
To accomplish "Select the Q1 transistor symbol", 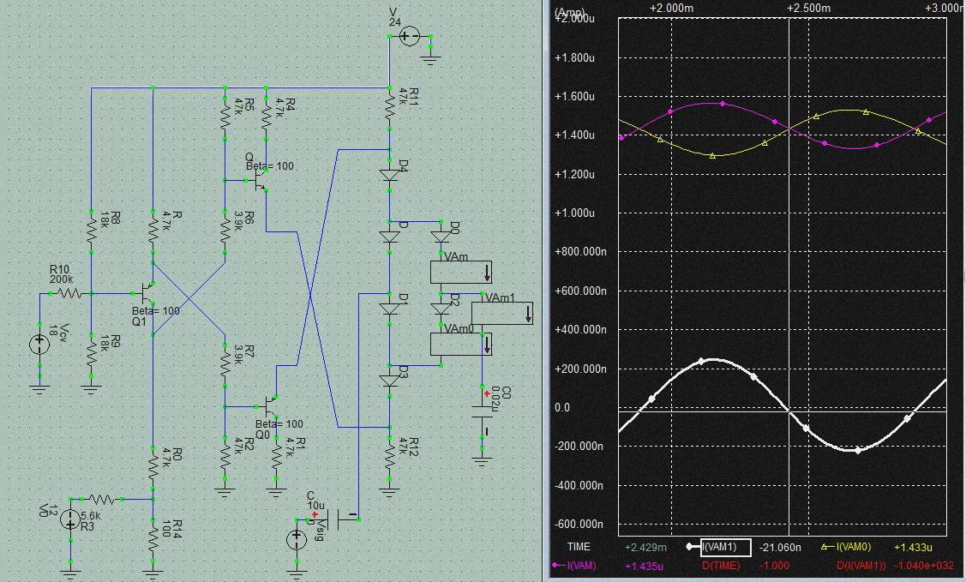I will click(x=148, y=293).
